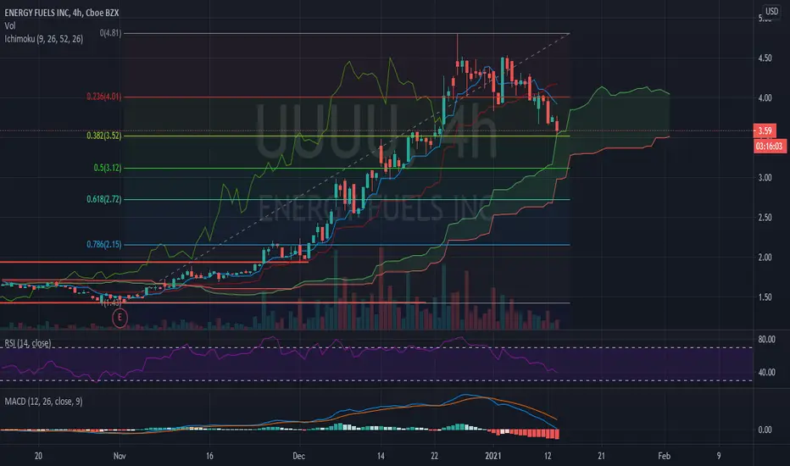Viewport: 790px width, 466px height.
Task: Click the current price label 3.59
Action: [x=765, y=131]
